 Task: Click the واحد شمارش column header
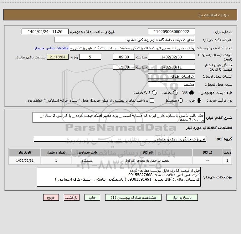coord(87,152)
